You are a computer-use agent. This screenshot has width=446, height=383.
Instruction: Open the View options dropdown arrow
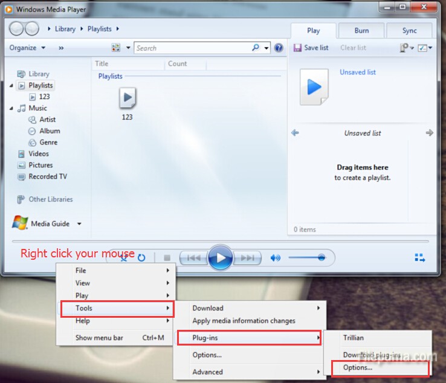[128, 48]
